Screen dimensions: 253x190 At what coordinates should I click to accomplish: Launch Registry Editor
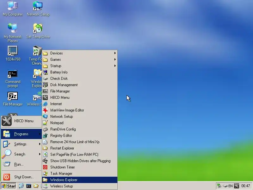click(80, 136)
